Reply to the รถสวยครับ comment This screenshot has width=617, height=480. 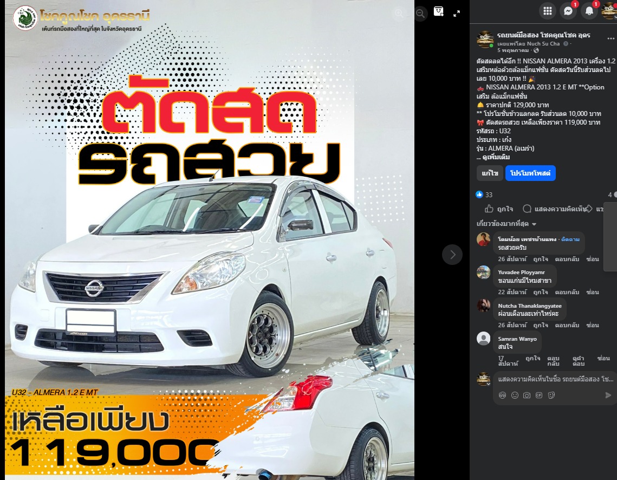567,259
